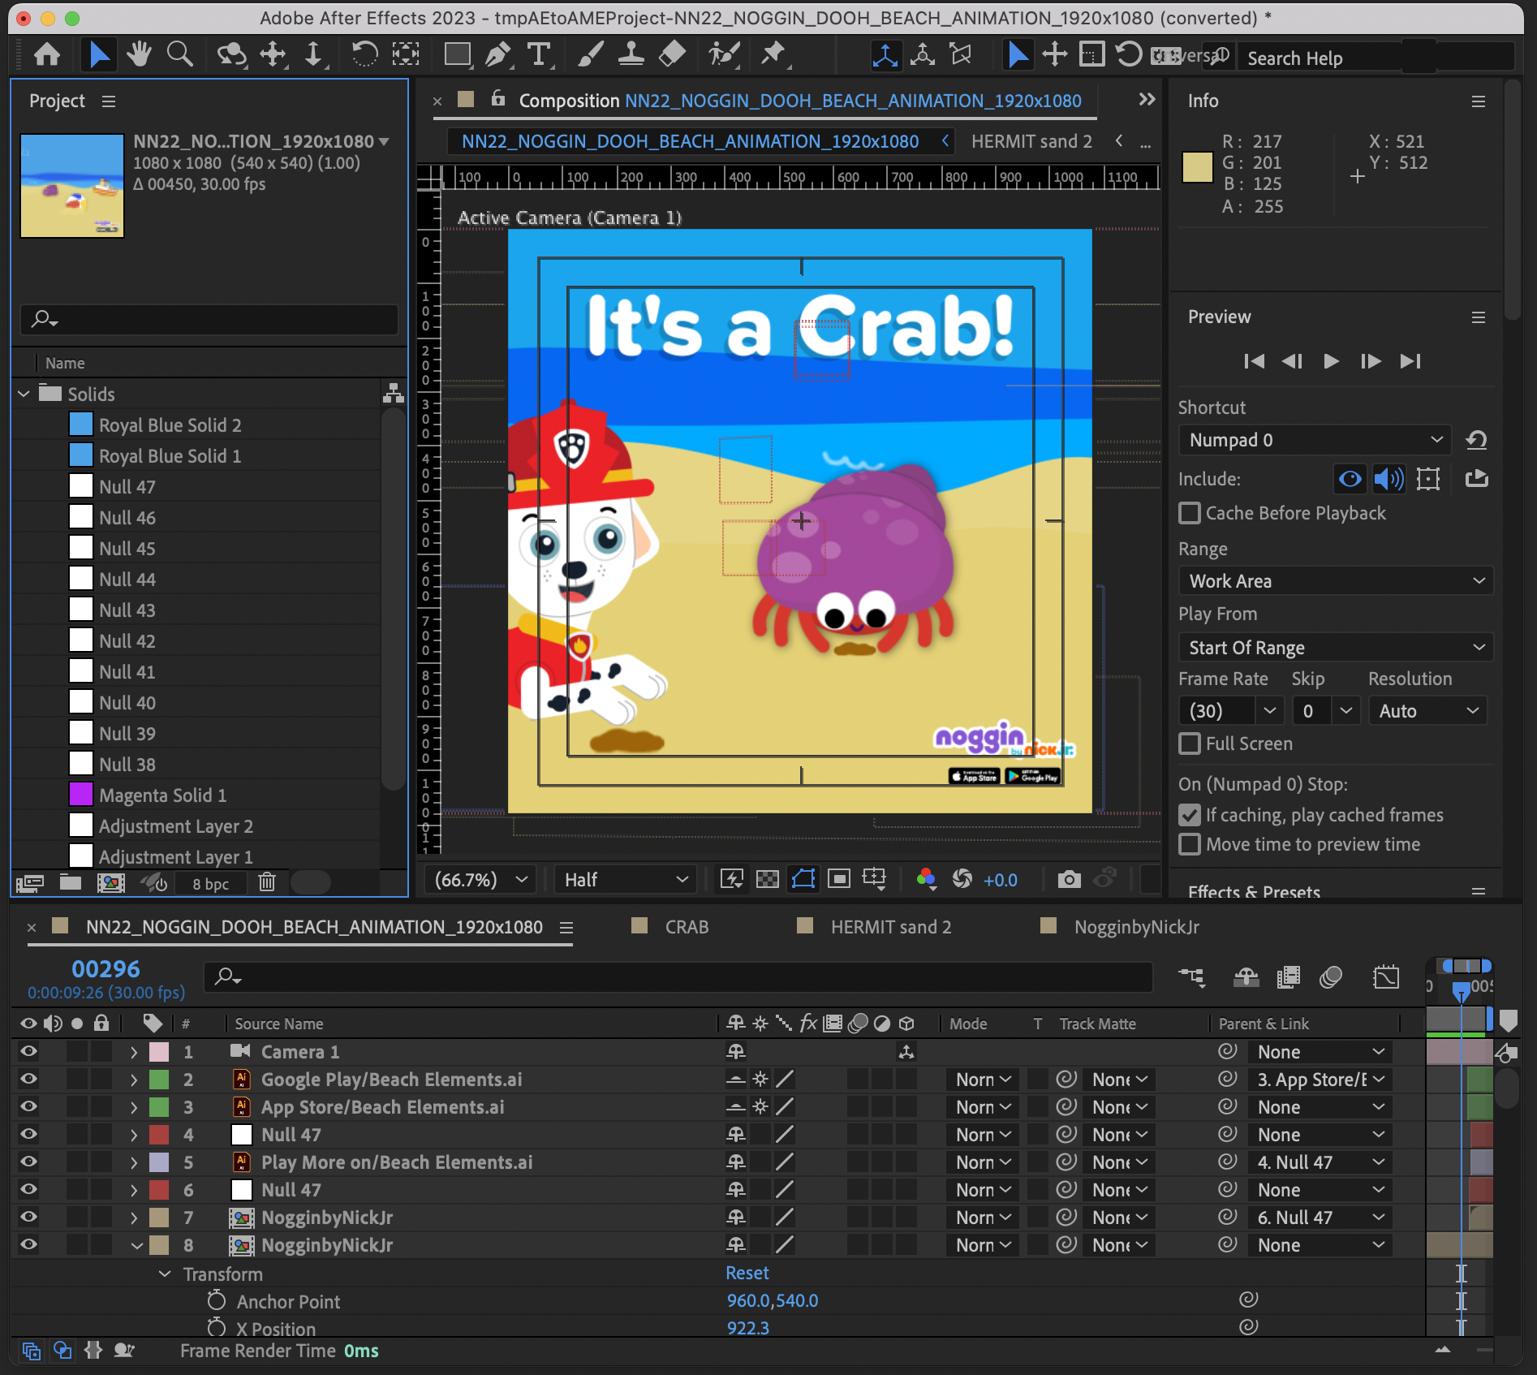Create a new composition from Project panel
This screenshot has height=1375, width=1537.
pos(111,882)
